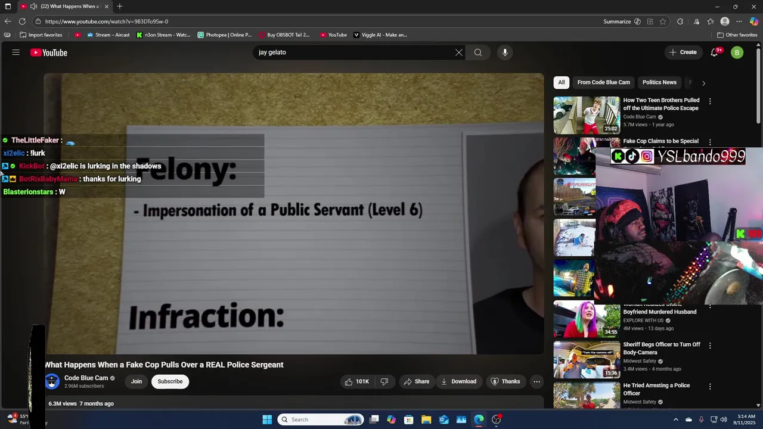The image size is (763, 429).
Task: Open options for Sheriff Begs Officer video
Action: point(710,345)
